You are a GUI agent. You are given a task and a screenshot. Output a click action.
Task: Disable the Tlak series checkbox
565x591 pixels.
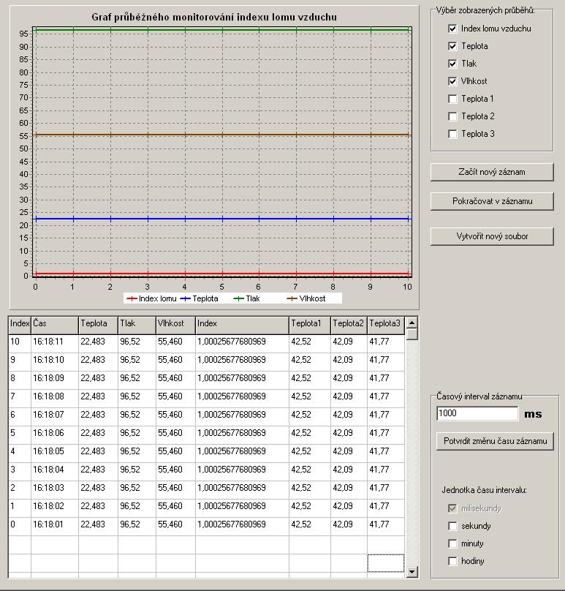pyautogui.click(x=452, y=64)
